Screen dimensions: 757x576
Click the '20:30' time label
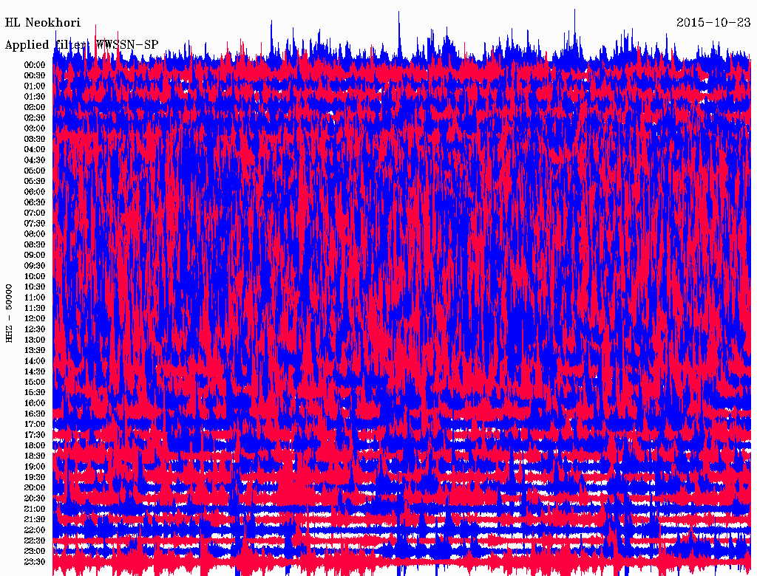(x=35, y=498)
